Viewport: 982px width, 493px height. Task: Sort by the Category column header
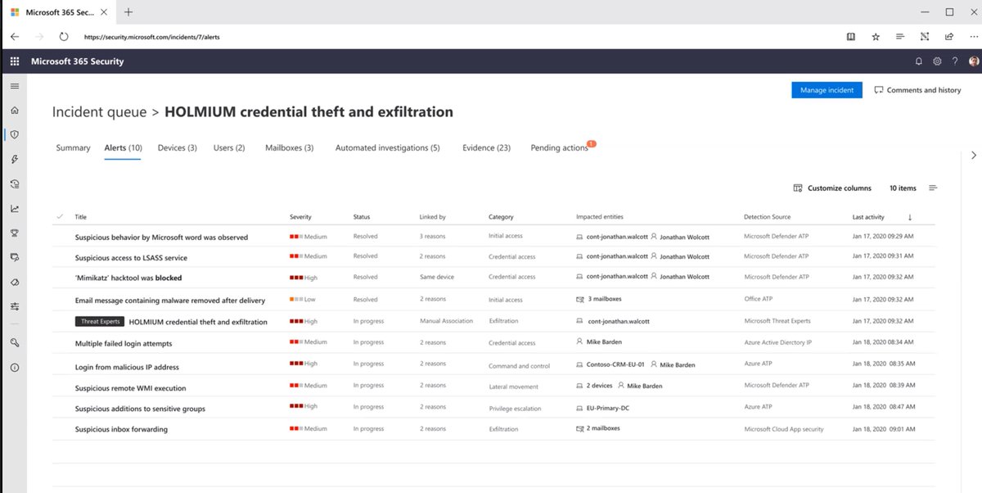[x=501, y=217]
